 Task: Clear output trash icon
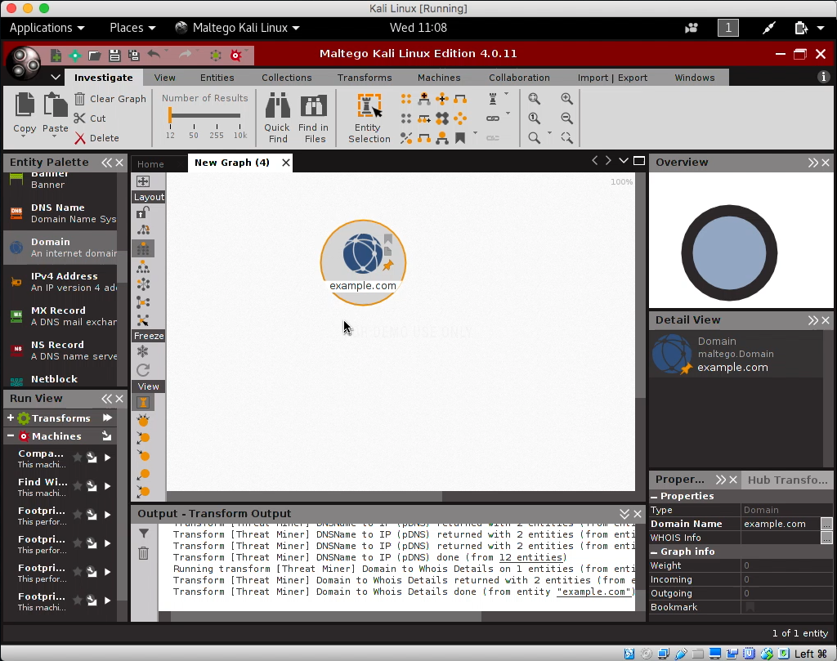tap(144, 553)
